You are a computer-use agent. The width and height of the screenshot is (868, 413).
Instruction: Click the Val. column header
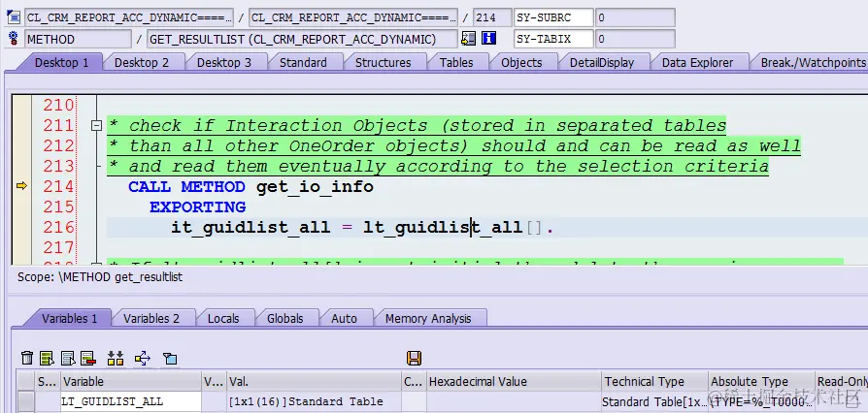tap(314, 381)
